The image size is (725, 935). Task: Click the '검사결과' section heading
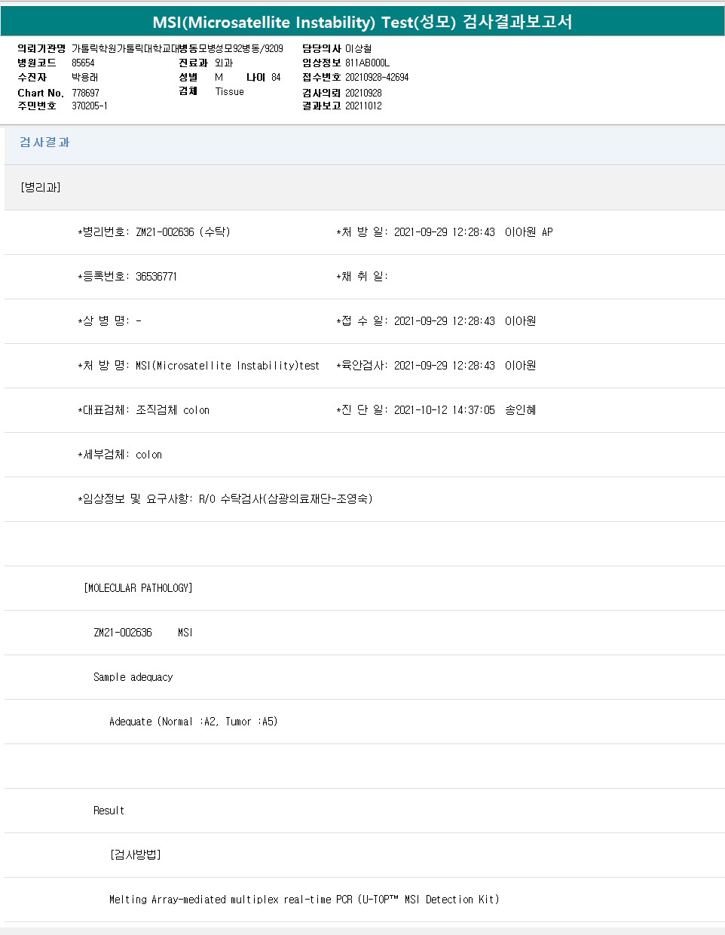click(44, 143)
